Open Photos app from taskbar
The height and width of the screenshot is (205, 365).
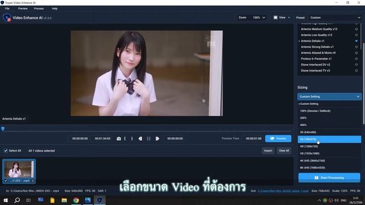click(88, 200)
